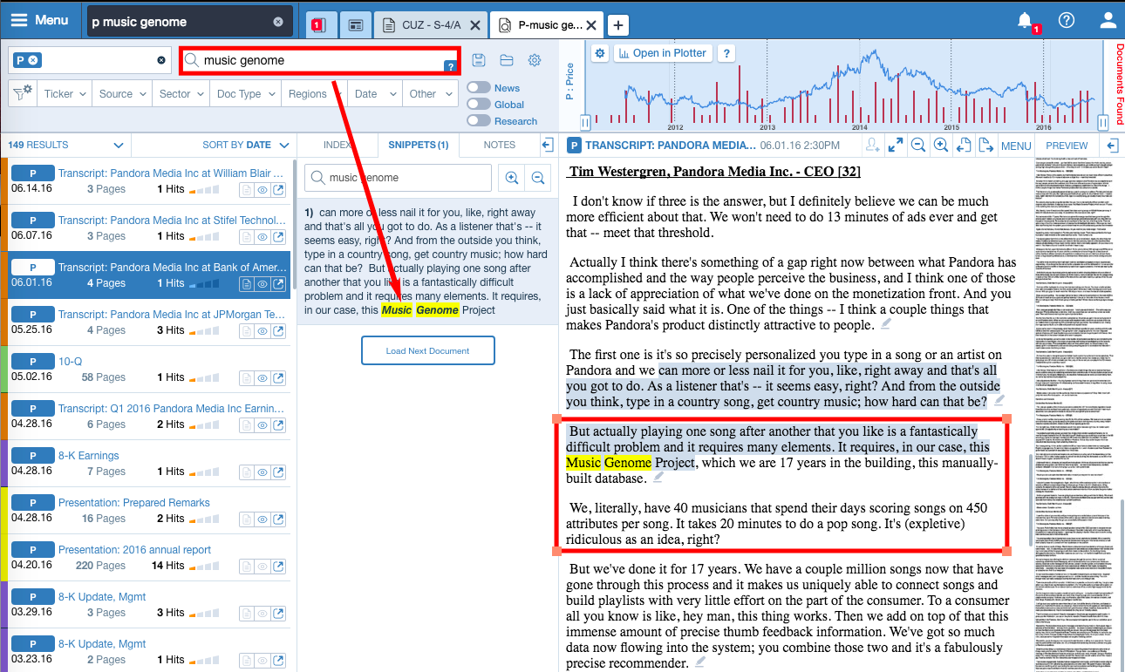Go to next document page icon

(986, 146)
